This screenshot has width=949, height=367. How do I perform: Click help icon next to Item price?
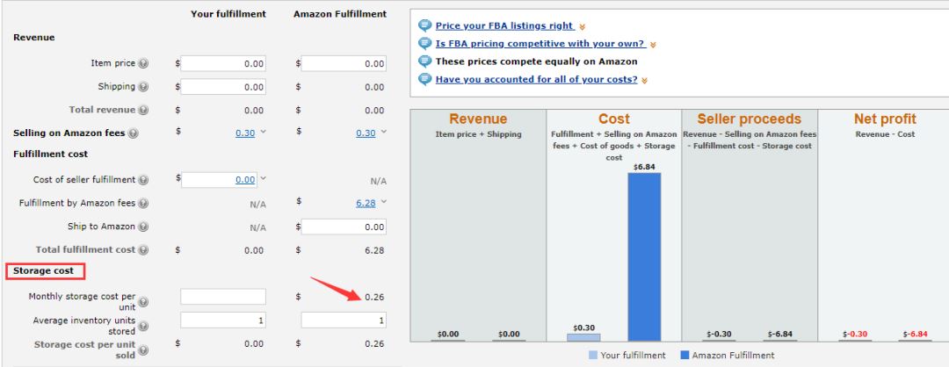point(143,63)
